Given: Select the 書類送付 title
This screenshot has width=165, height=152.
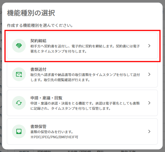Looking at the screenshot, I should point(38,69).
